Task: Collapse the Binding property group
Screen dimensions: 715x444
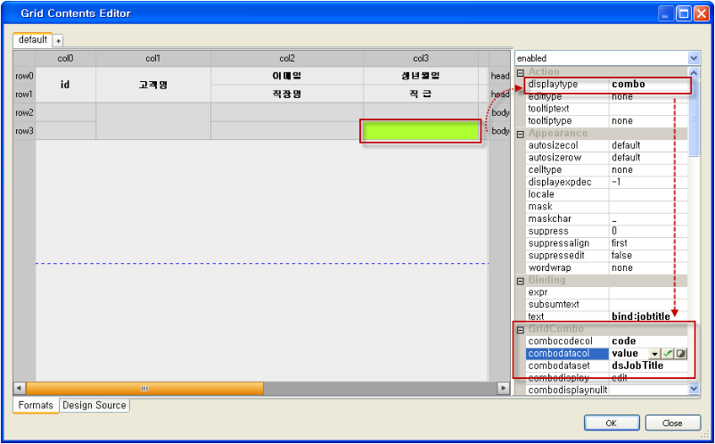Action: pos(521,281)
